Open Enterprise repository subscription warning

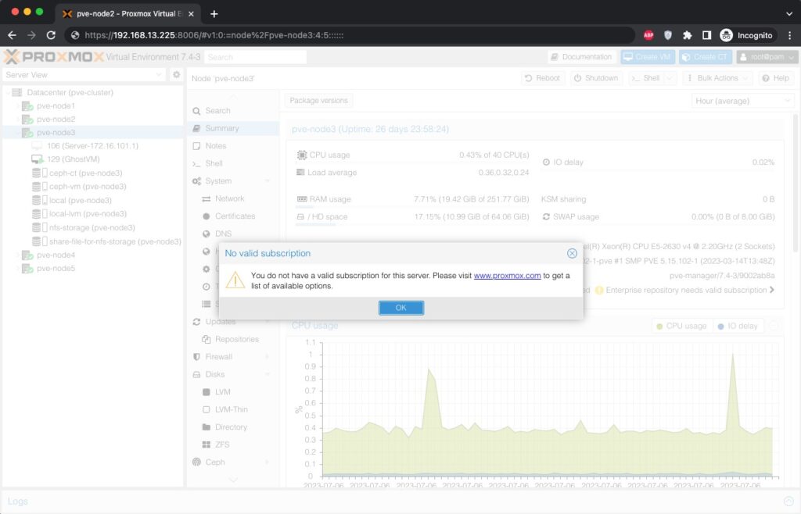(x=684, y=290)
